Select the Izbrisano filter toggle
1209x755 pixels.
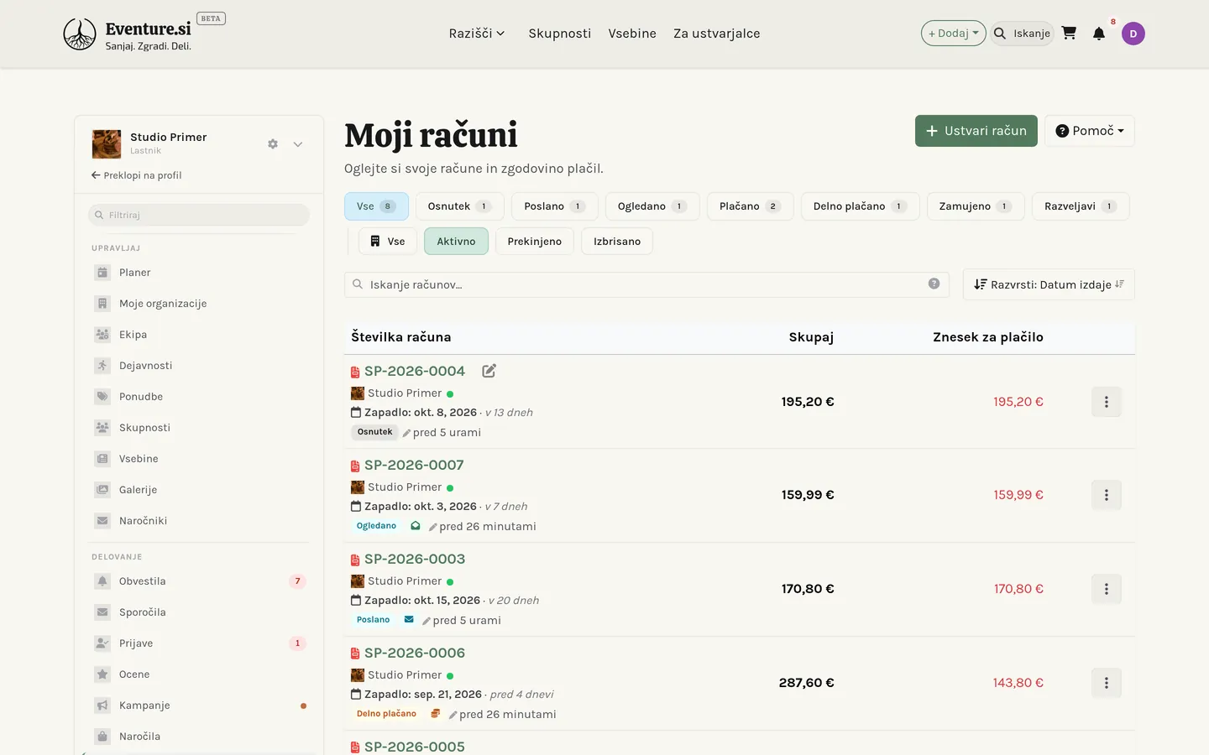pos(617,242)
